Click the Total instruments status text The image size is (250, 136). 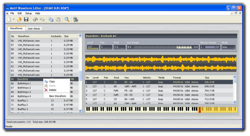coord(19,122)
